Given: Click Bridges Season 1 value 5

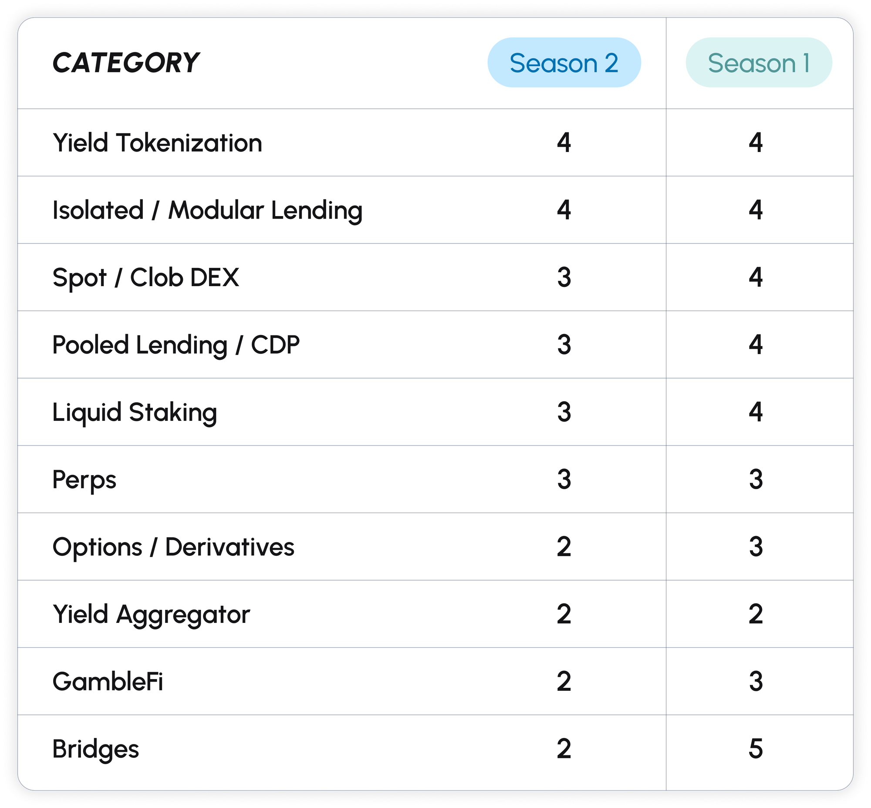Looking at the screenshot, I should click(x=756, y=749).
